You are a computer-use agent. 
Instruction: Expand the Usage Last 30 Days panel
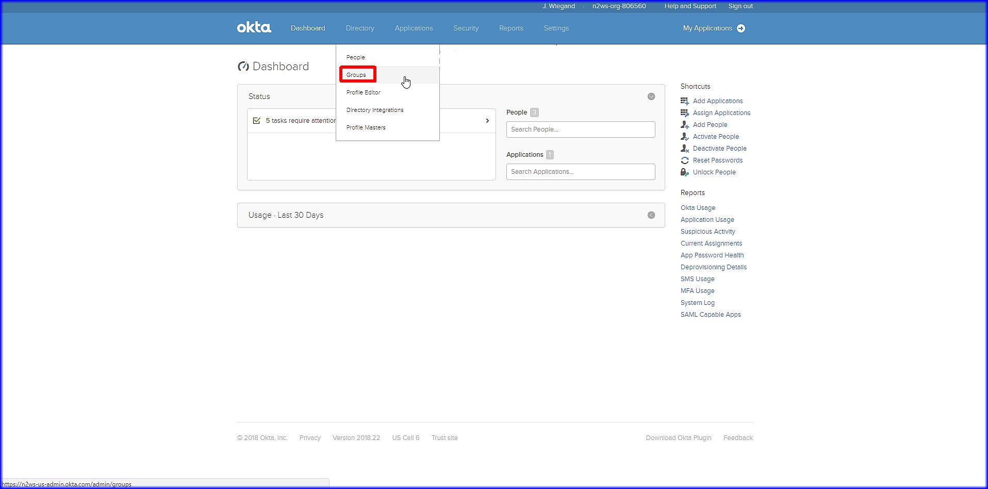tap(651, 215)
